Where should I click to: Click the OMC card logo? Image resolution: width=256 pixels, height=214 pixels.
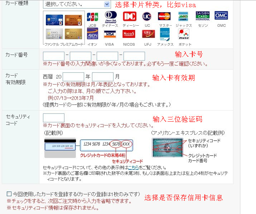pyautogui.click(x=221, y=15)
